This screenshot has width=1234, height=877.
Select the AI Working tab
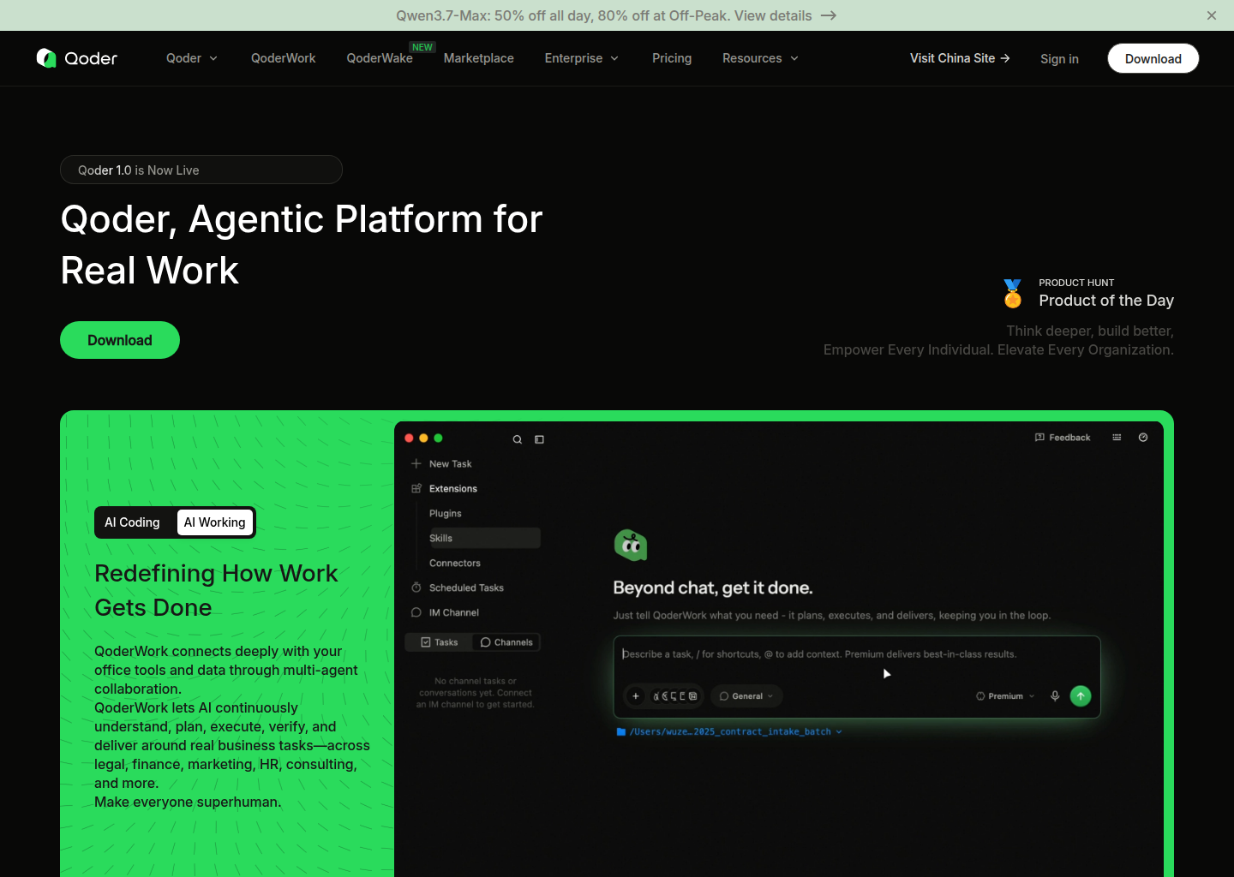215,522
